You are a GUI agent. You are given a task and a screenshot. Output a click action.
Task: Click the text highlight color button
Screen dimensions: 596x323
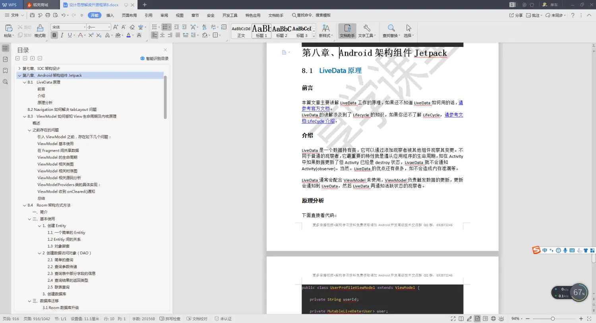pyautogui.click(x=118, y=35)
